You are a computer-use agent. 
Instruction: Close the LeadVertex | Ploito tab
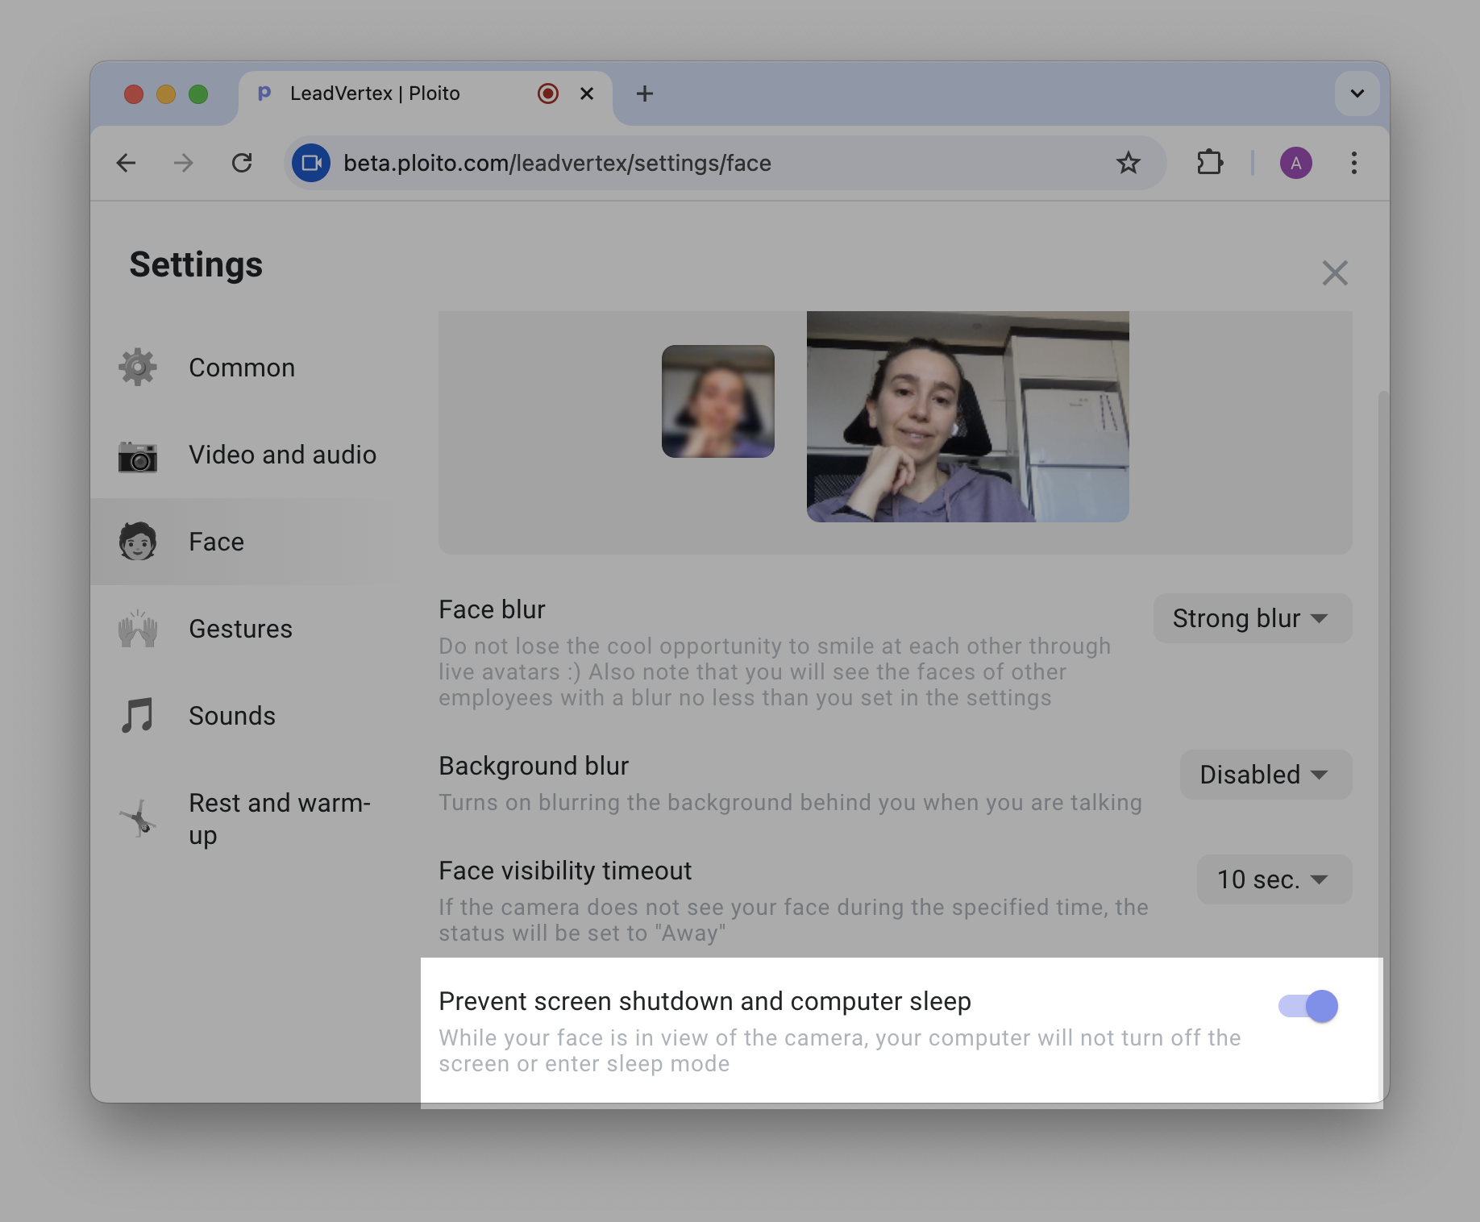click(587, 94)
